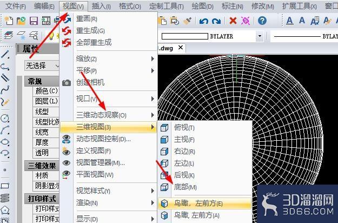
Task: Open the layer manager stack icon
Action: point(9,36)
